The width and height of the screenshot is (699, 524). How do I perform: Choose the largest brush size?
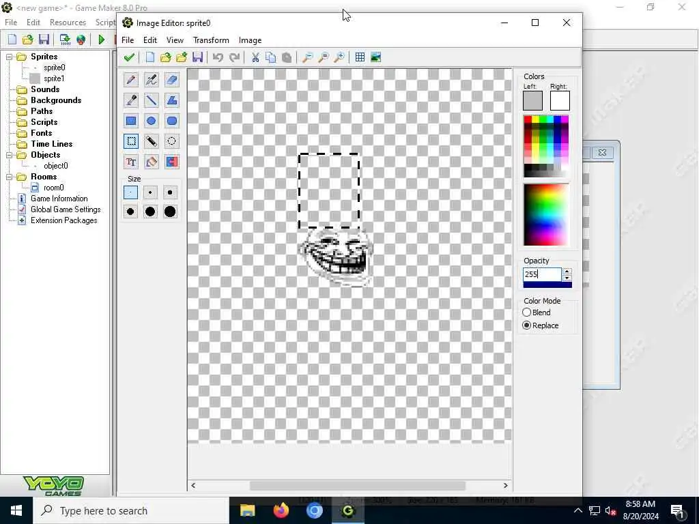coord(170,212)
